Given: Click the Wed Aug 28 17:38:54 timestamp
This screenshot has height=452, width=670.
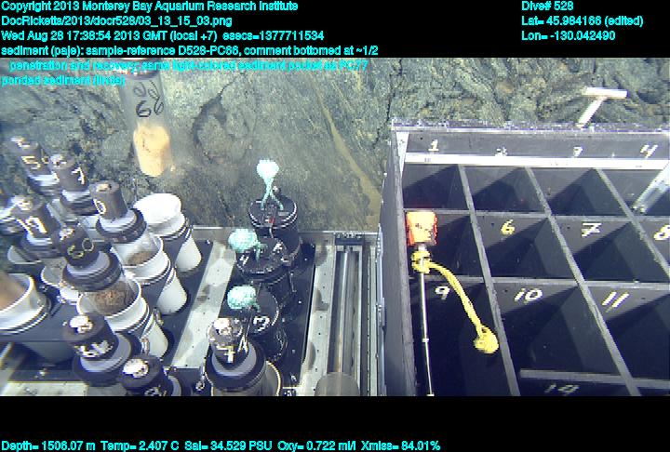Looking at the screenshot, I should [110, 35].
